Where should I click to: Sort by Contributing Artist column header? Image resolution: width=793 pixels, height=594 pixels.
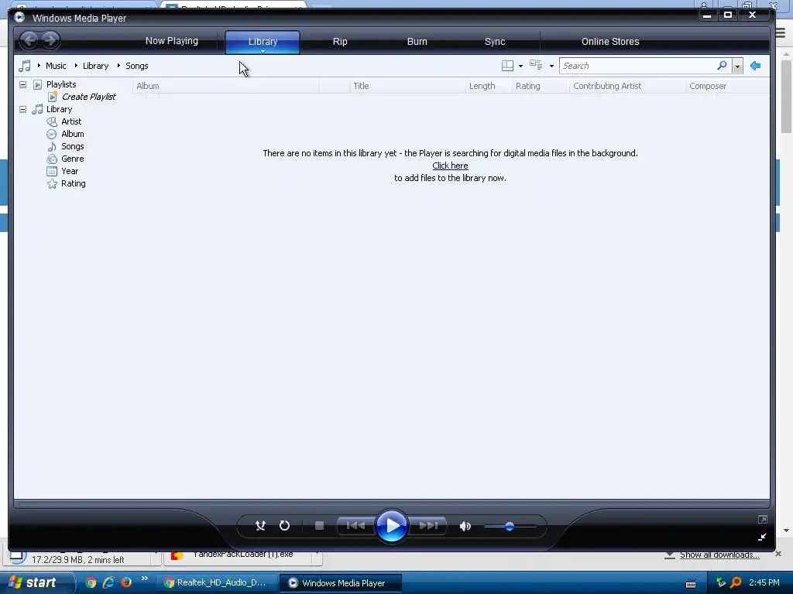pyautogui.click(x=627, y=86)
